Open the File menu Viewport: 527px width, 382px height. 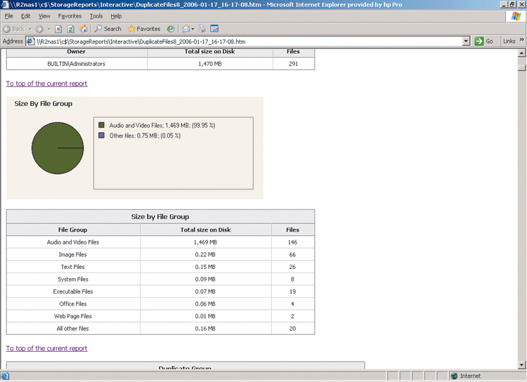8,16
